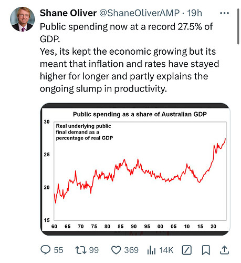This screenshot has height=263, width=241.
Task: Open the public spending chart image
Action: click(x=135, y=169)
